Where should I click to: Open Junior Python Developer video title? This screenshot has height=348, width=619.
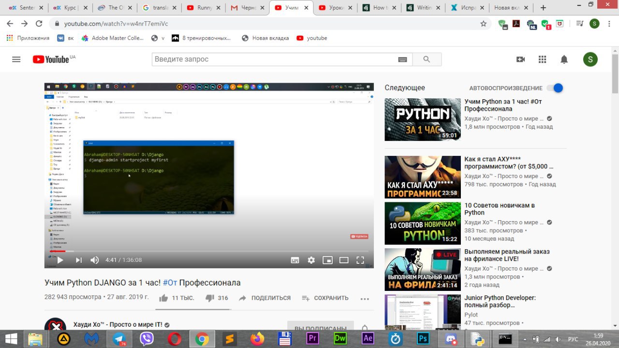coord(500,302)
